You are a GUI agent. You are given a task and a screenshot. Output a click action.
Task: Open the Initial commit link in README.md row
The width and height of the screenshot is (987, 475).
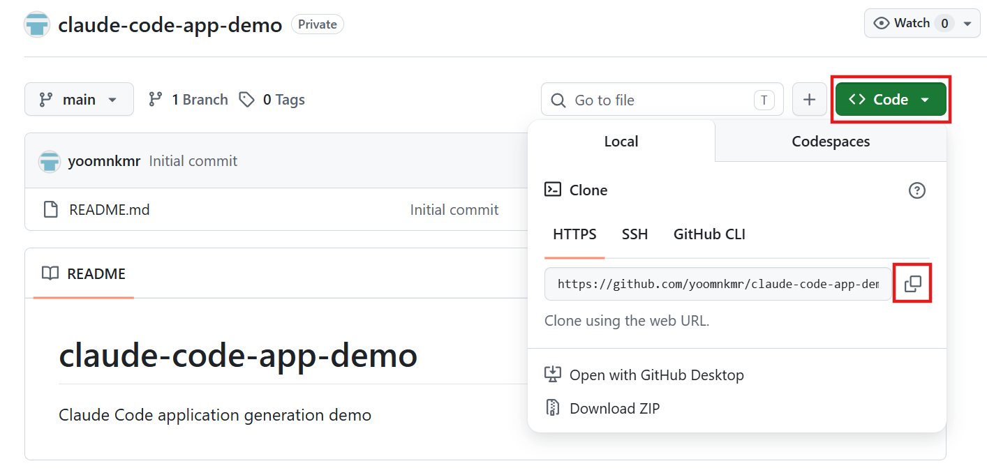(454, 210)
